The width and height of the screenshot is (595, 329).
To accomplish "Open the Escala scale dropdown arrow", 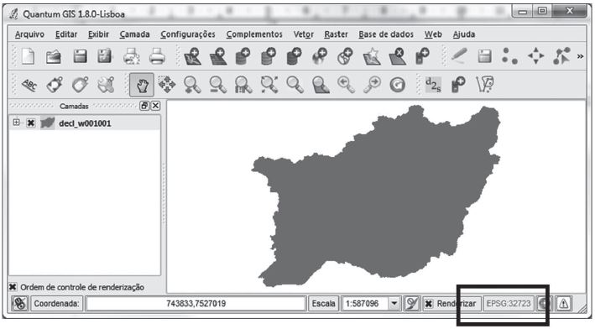I will pos(394,304).
